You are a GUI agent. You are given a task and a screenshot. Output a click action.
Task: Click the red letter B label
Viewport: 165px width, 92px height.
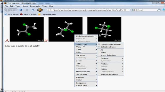pos(46,40)
